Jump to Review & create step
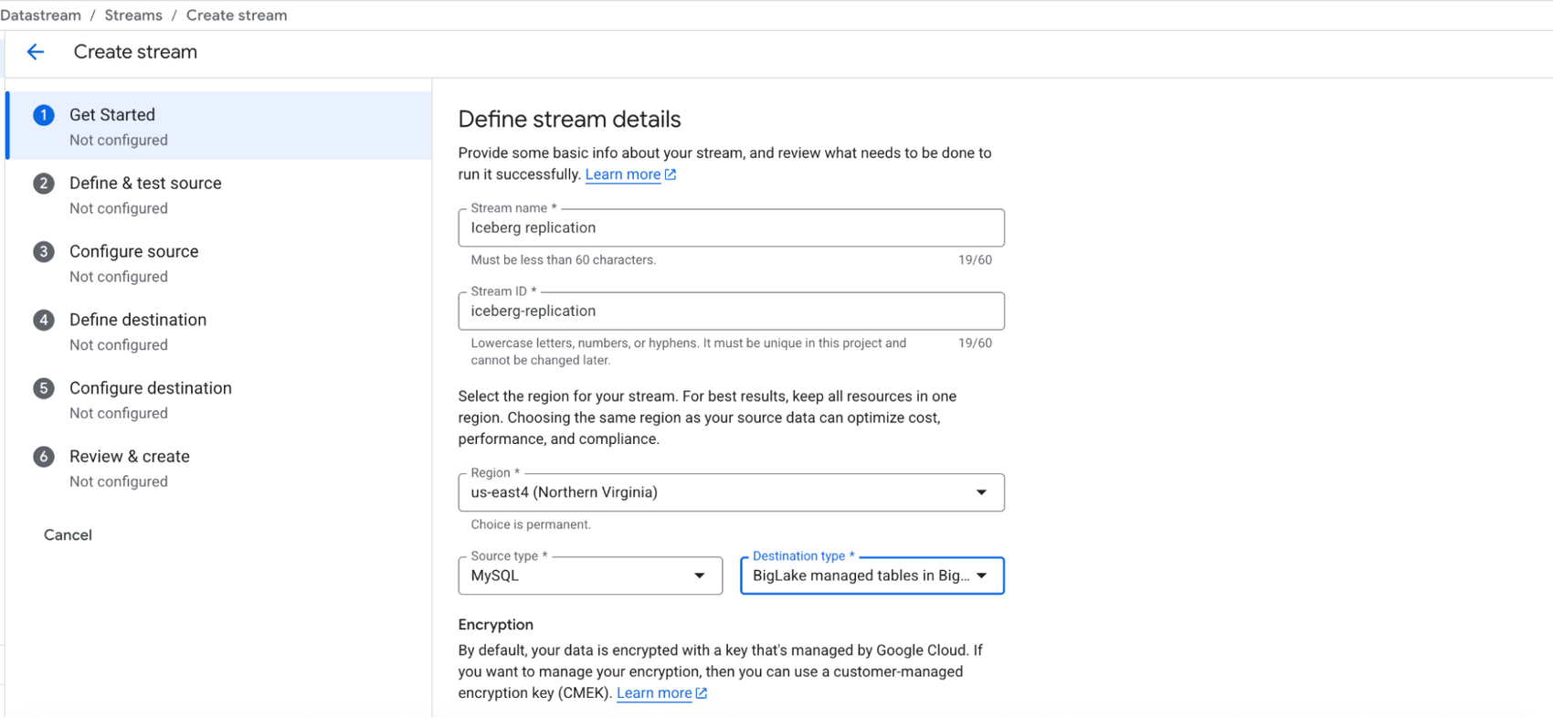 [x=130, y=457]
